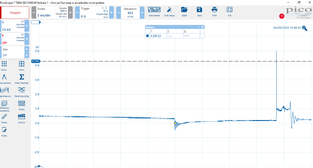Toggle signal generator Gen Off

pyautogui.click(x=13, y=52)
